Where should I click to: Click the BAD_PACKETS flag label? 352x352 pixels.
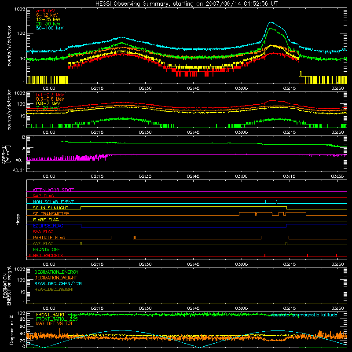tap(48, 255)
